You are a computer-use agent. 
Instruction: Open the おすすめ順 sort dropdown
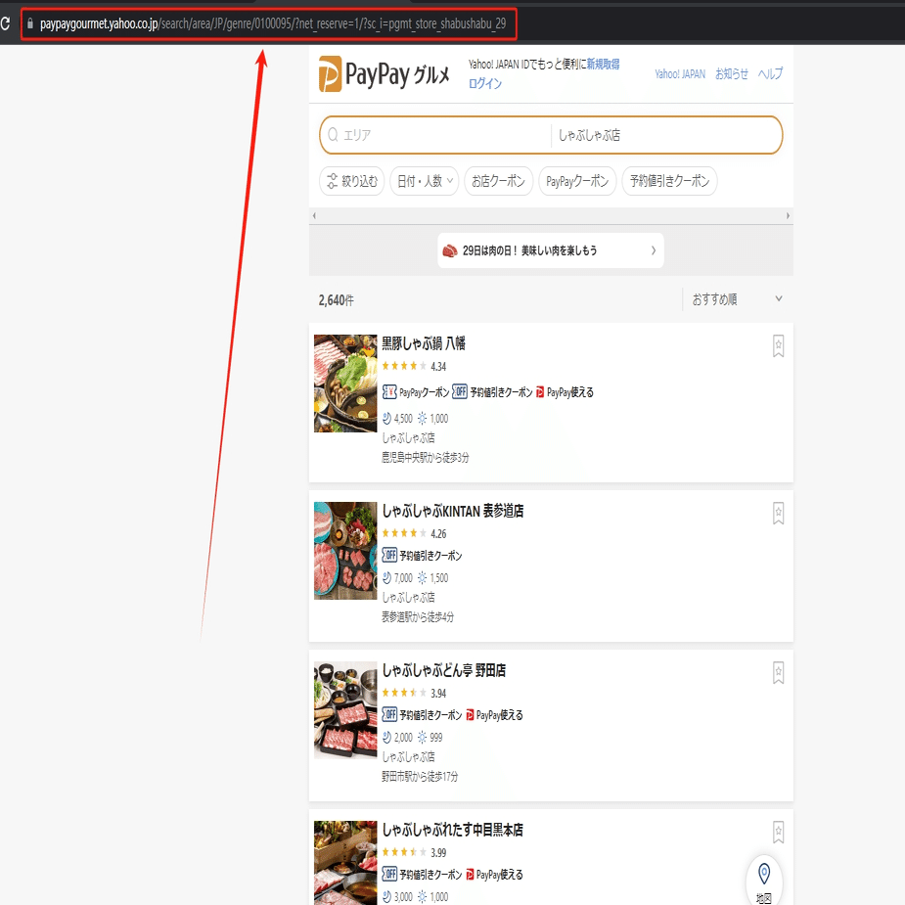[x=738, y=299]
